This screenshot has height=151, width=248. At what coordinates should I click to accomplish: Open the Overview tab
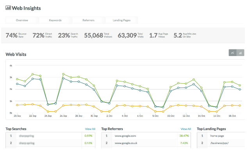22,20
